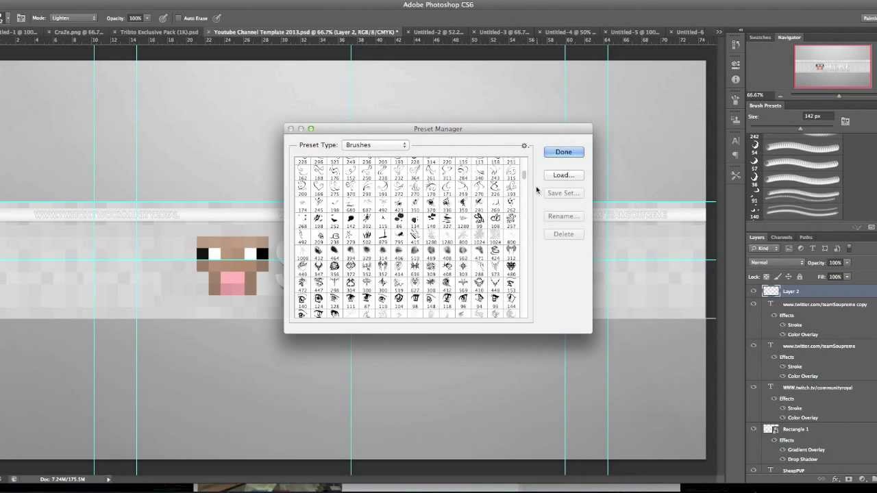This screenshot has width=877, height=493.
Task: Toggle lock all padlock icon
Action: (x=799, y=277)
